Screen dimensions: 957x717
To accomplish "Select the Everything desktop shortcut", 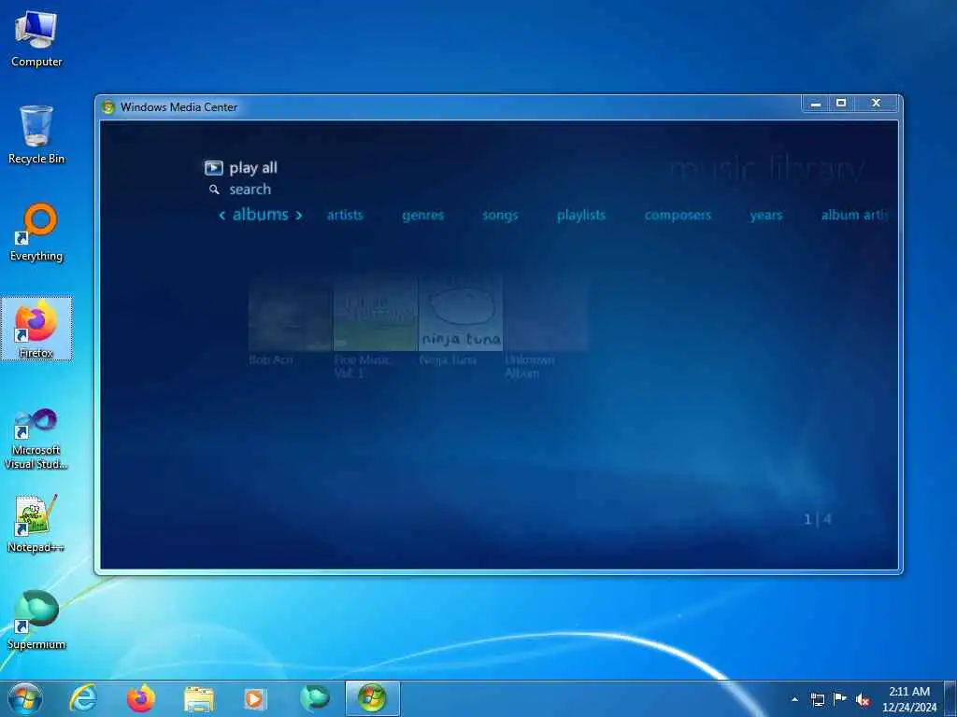I will [x=36, y=232].
